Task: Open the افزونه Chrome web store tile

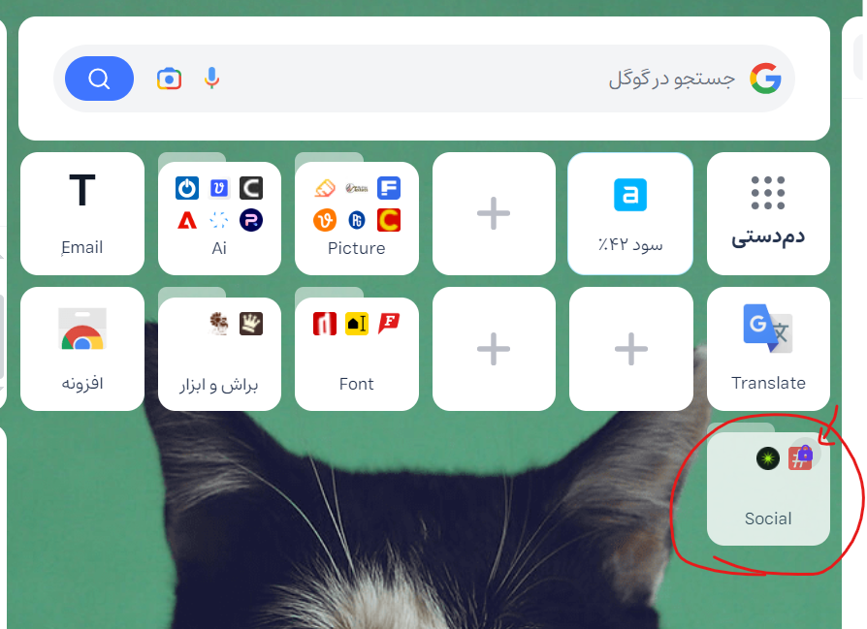Action: (82, 349)
